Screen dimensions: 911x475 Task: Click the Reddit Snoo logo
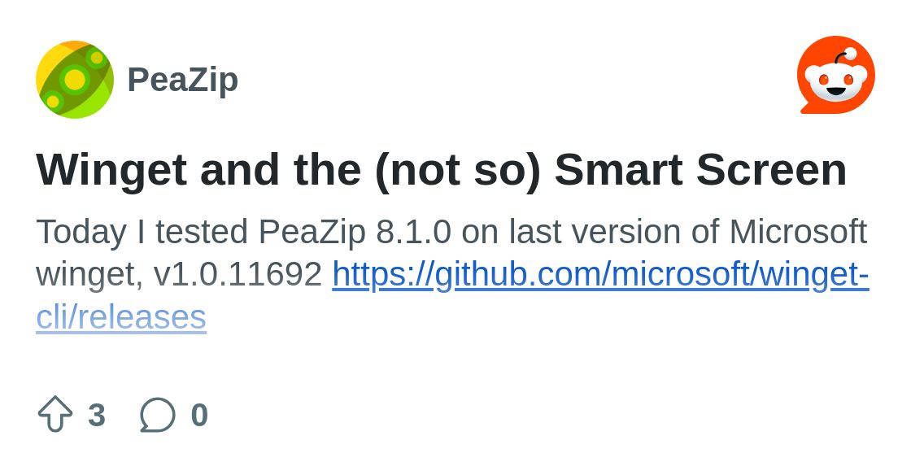[835, 76]
